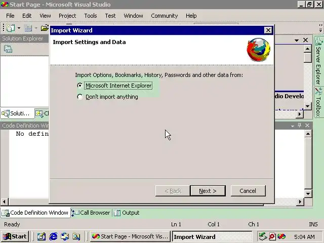Viewport: 324px width, 243px height.
Task: Switch to the Class View tab
Action: coord(42,113)
